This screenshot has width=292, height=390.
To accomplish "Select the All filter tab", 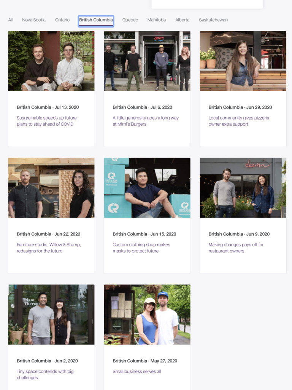I will 10,20.
